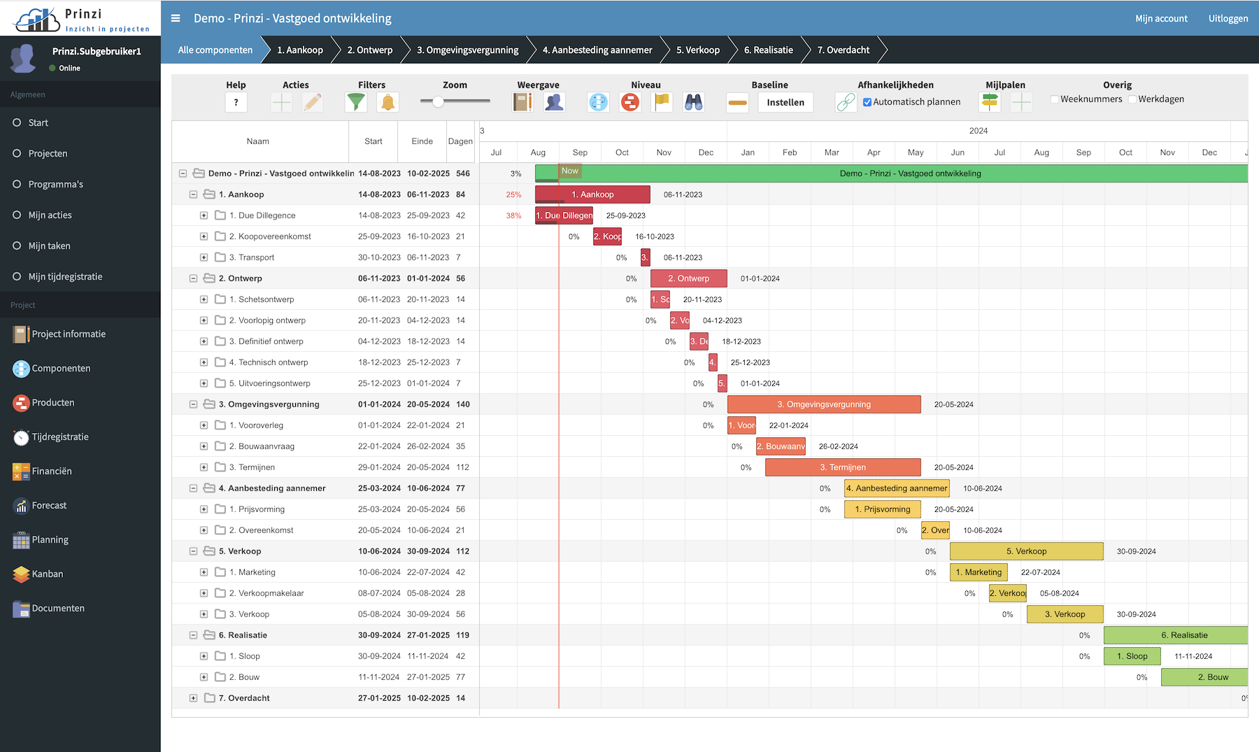Select the Alle componenten tab
1259x752 pixels.
coord(215,50)
